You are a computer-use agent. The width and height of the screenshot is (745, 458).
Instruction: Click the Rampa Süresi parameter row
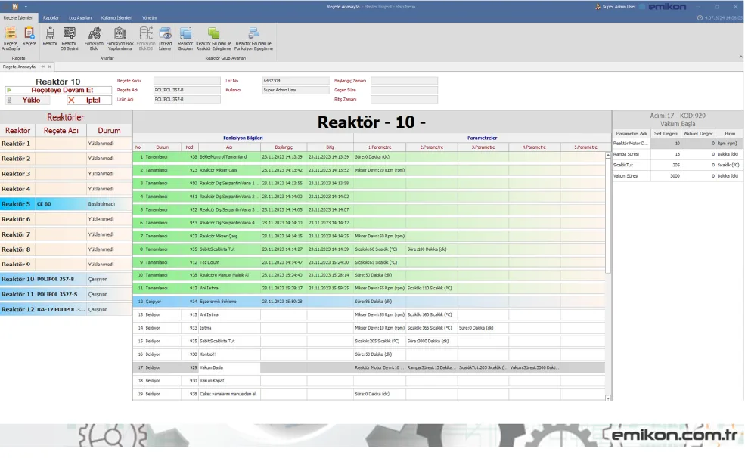pos(678,154)
